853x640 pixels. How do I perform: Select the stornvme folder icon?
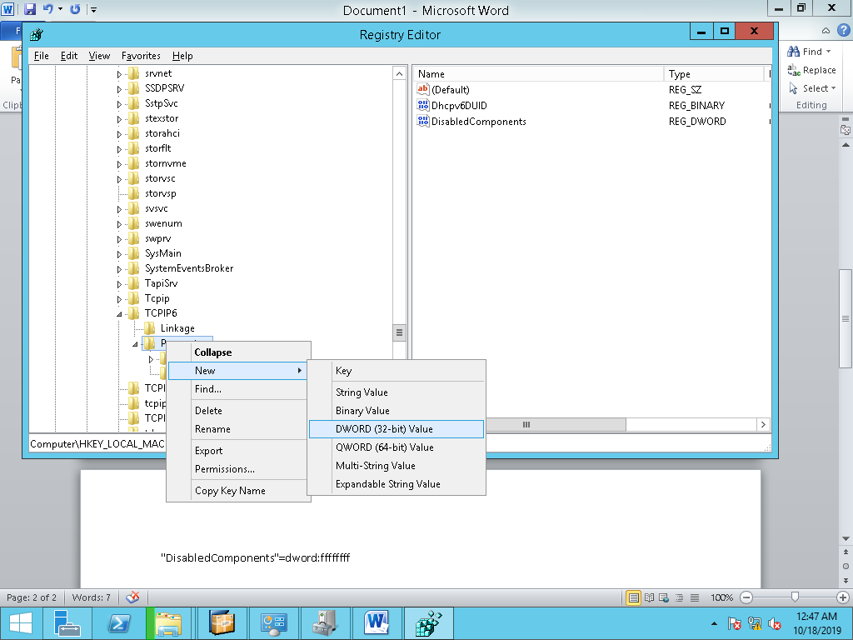[134, 163]
